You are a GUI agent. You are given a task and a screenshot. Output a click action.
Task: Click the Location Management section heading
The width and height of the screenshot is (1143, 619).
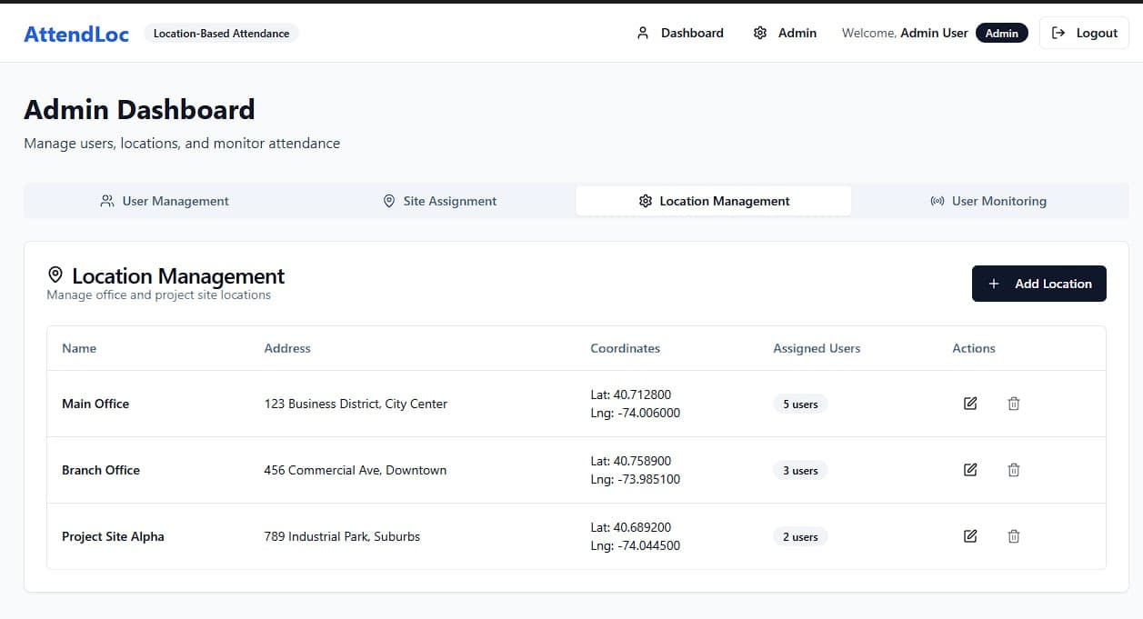(x=178, y=275)
